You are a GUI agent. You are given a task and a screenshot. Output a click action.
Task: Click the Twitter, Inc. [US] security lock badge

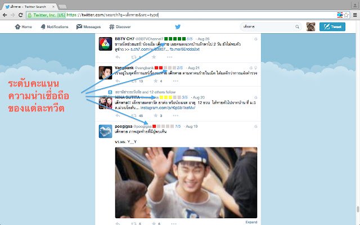pos(46,15)
